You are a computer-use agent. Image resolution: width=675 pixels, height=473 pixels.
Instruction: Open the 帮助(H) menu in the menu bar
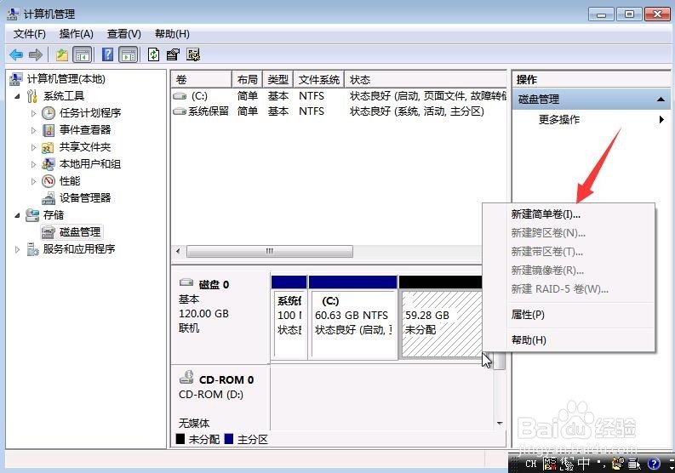(x=172, y=34)
